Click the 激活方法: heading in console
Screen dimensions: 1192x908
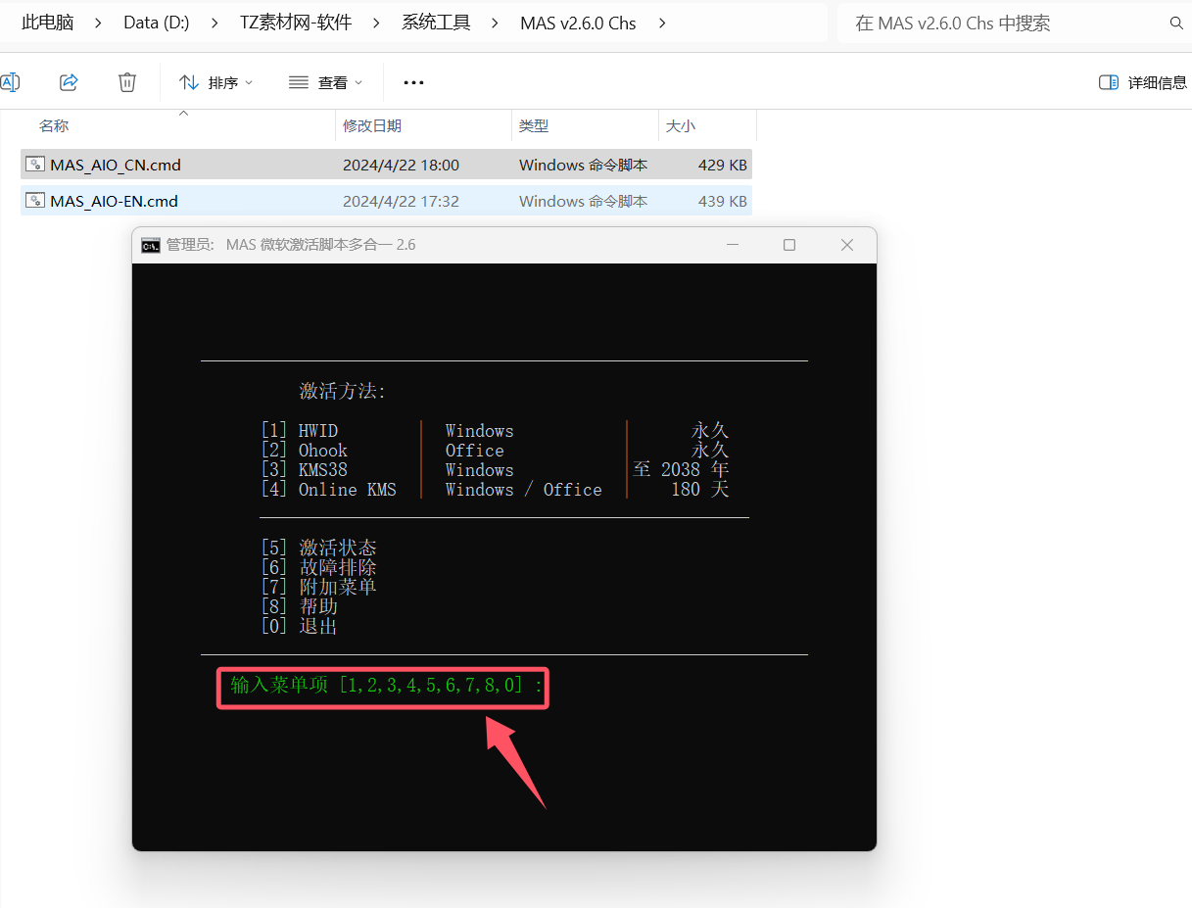click(343, 392)
